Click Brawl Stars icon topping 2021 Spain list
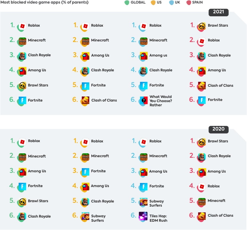This screenshot has height=230, width=247. (x=202, y=26)
